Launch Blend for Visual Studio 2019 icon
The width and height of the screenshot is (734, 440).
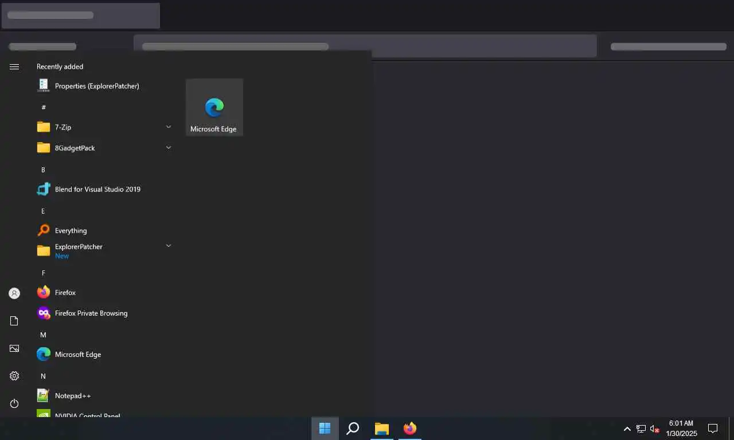[x=44, y=189]
